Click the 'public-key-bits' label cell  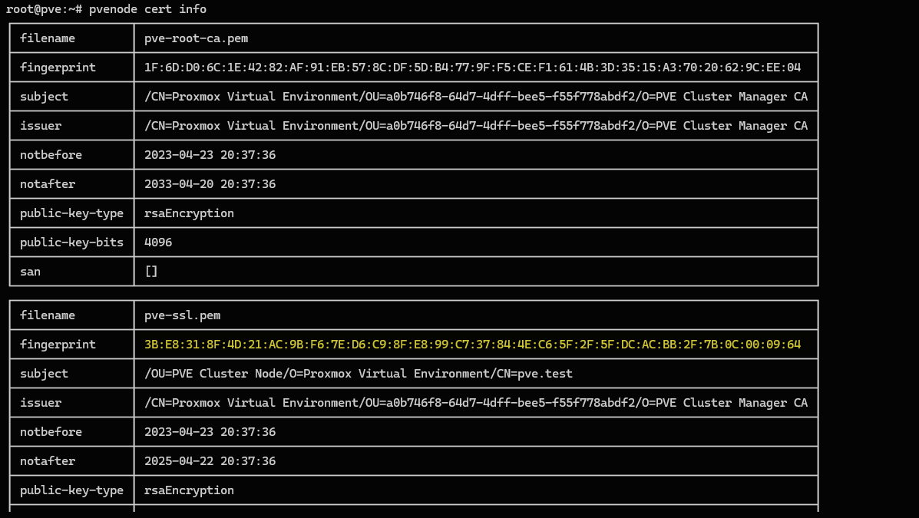point(71,243)
